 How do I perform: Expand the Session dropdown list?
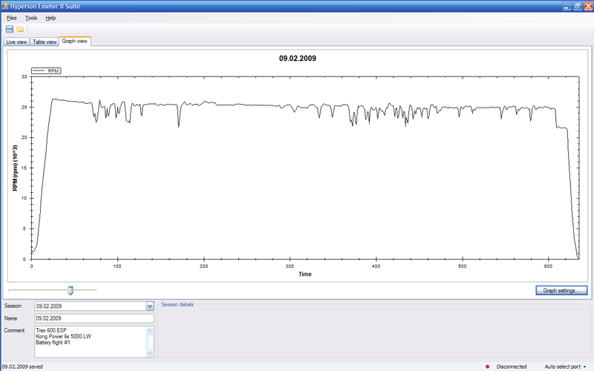[x=149, y=306]
